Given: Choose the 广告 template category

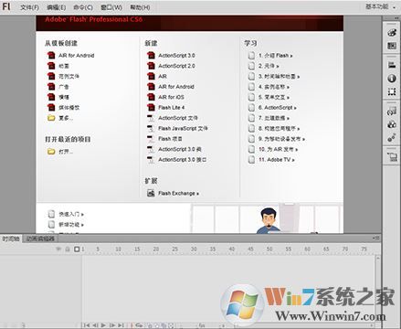Looking at the screenshot, I should 64,87.
